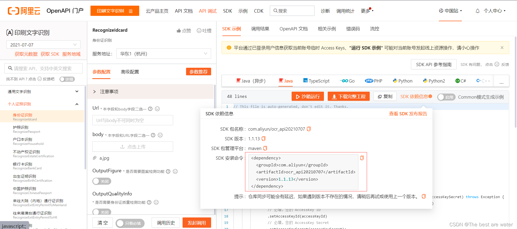Open the 查看 SDK 发布报告 link
The width and height of the screenshot is (517, 229).
point(408,114)
